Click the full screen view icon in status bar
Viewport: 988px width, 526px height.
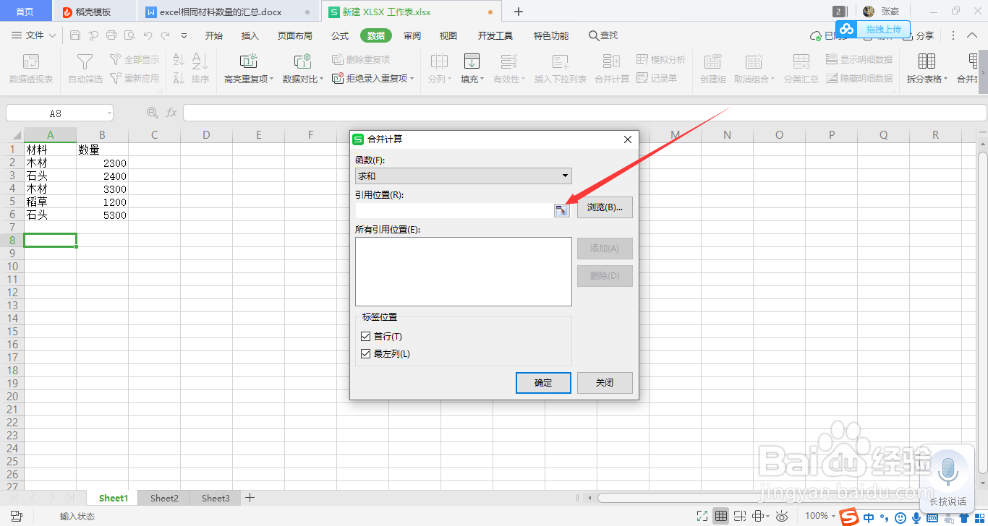click(702, 516)
